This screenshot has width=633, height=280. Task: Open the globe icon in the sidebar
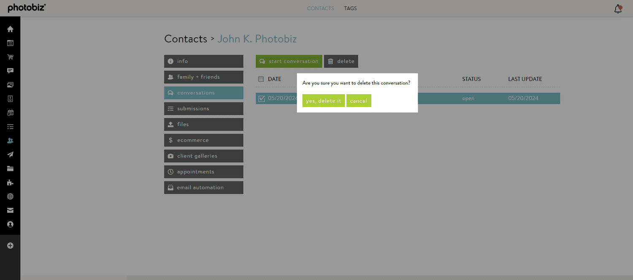pyautogui.click(x=10, y=196)
